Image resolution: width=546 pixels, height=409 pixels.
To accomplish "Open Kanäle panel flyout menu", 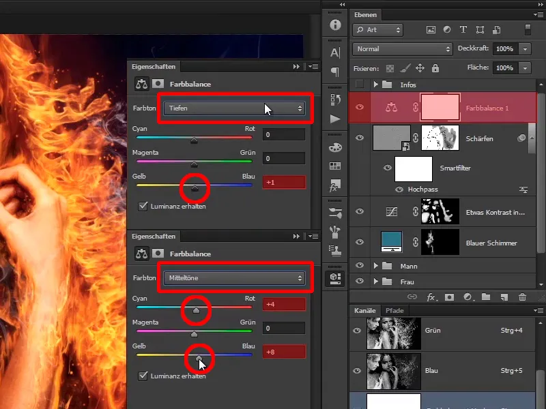I will click(x=538, y=311).
